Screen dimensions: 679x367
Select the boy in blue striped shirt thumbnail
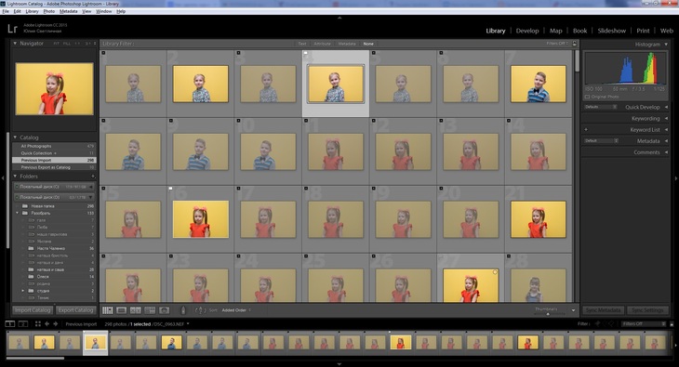point(539,84)
